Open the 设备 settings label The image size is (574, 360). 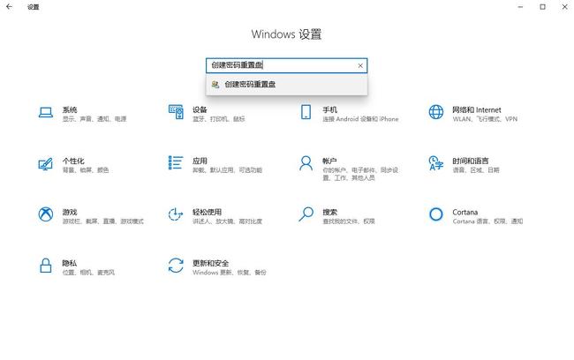(200, 109)
